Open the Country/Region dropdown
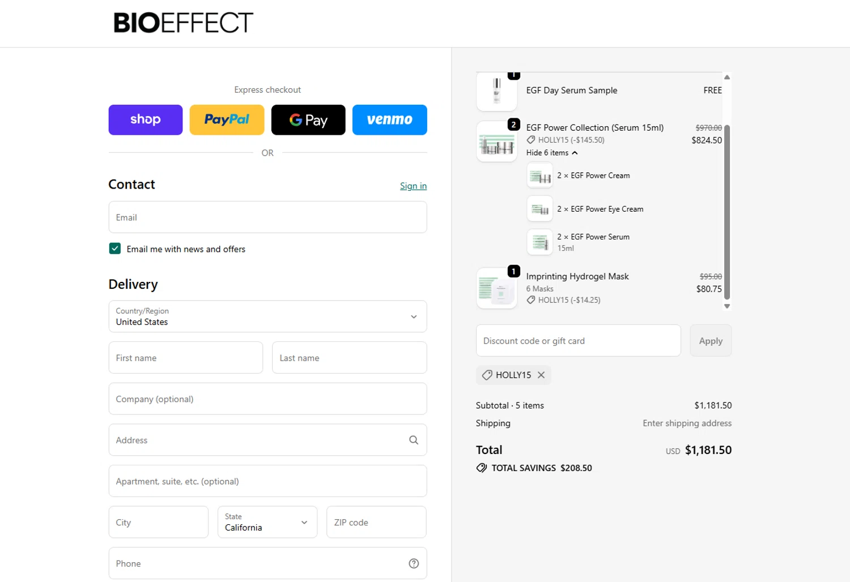The image size is (850, 582). [x=267, y=316]
